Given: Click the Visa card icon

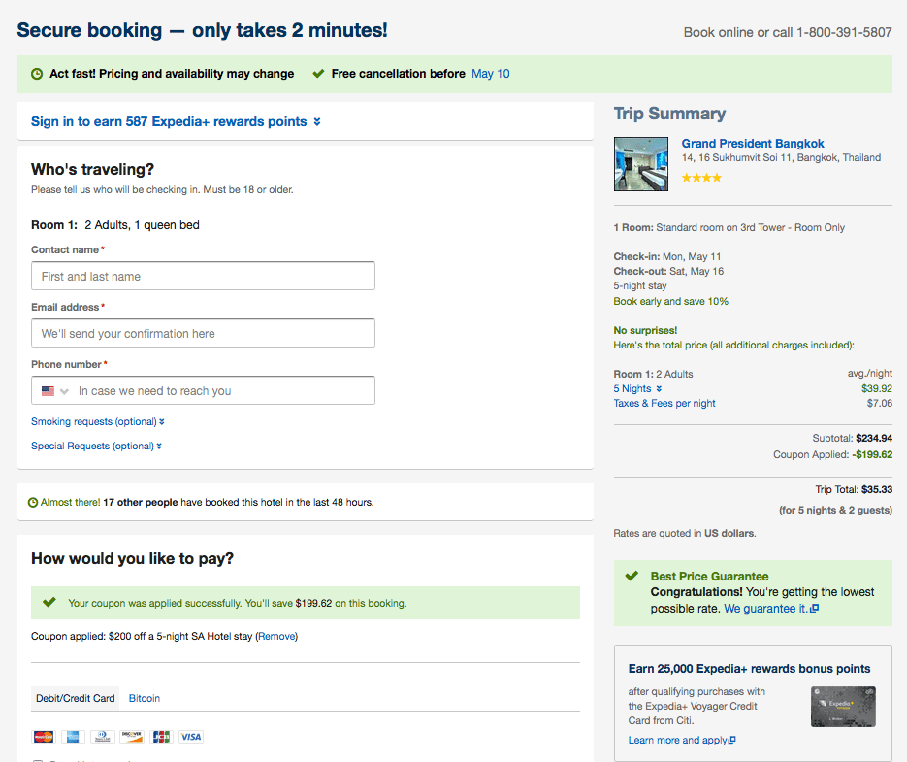Looking at the screenshot, I should pos(191,737).
